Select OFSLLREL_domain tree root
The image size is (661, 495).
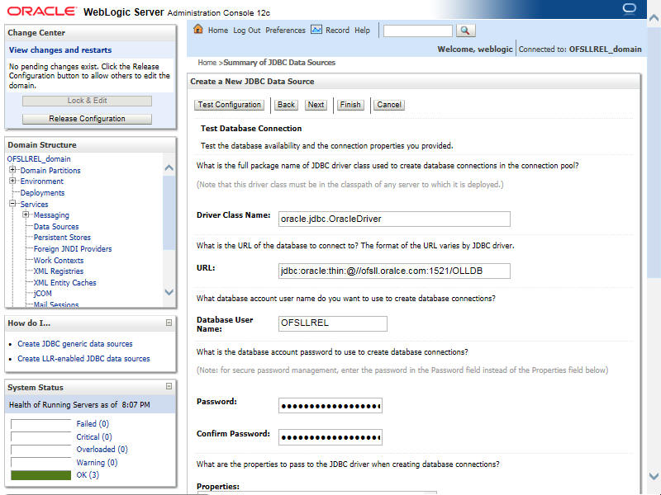[x=39, y=159]
